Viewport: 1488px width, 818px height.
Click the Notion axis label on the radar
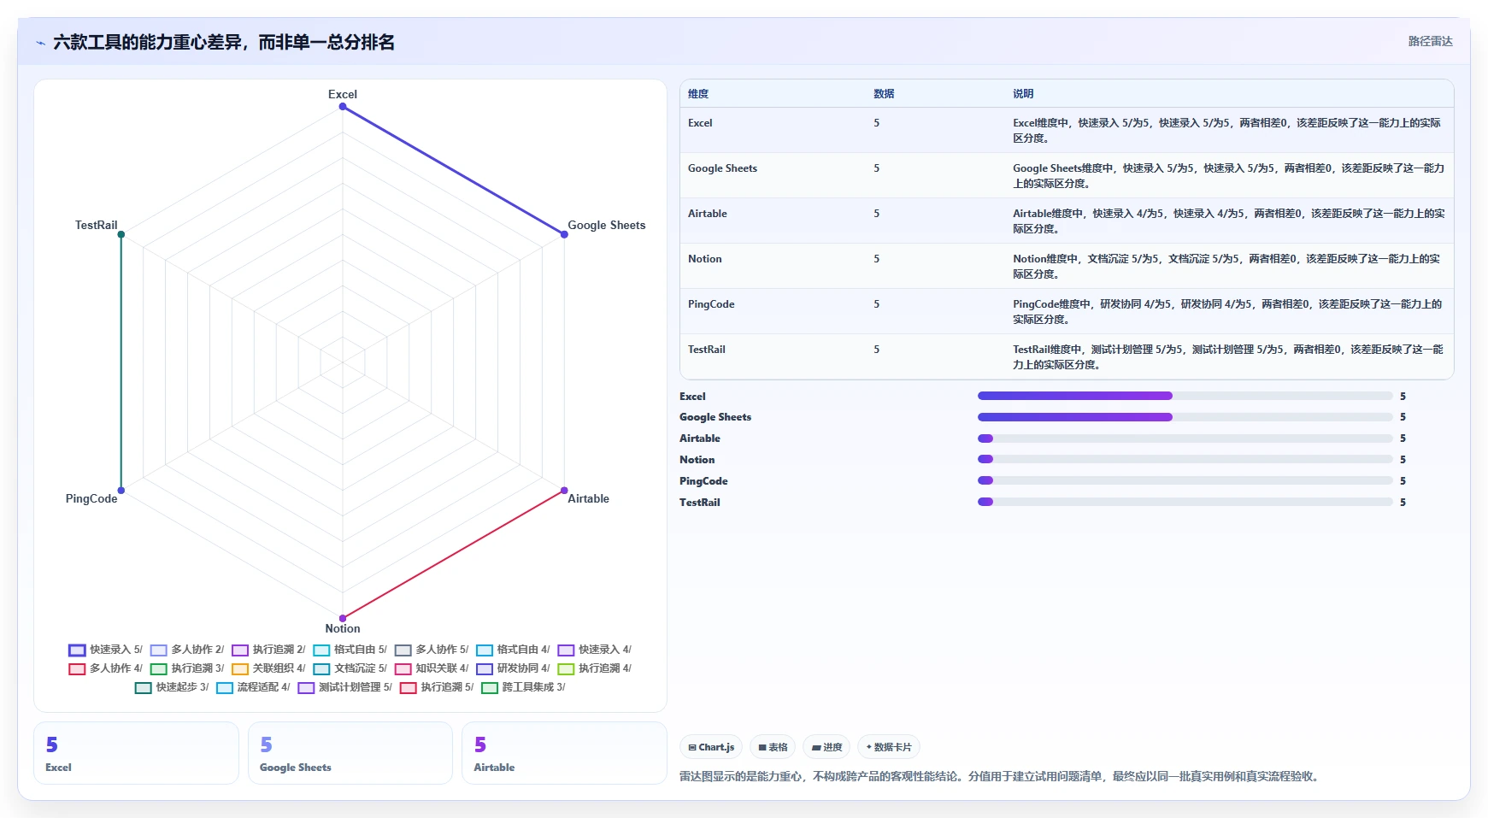pos(343,628)
